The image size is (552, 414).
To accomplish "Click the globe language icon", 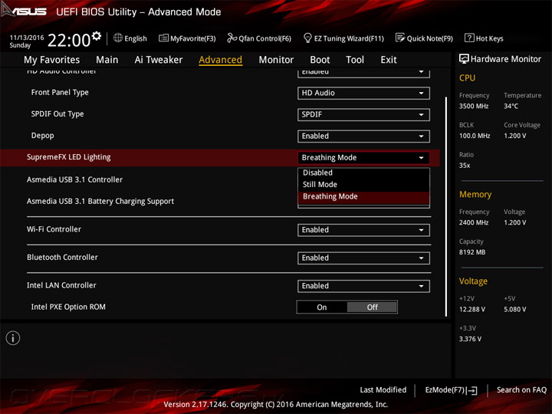I will pos(118,38).
